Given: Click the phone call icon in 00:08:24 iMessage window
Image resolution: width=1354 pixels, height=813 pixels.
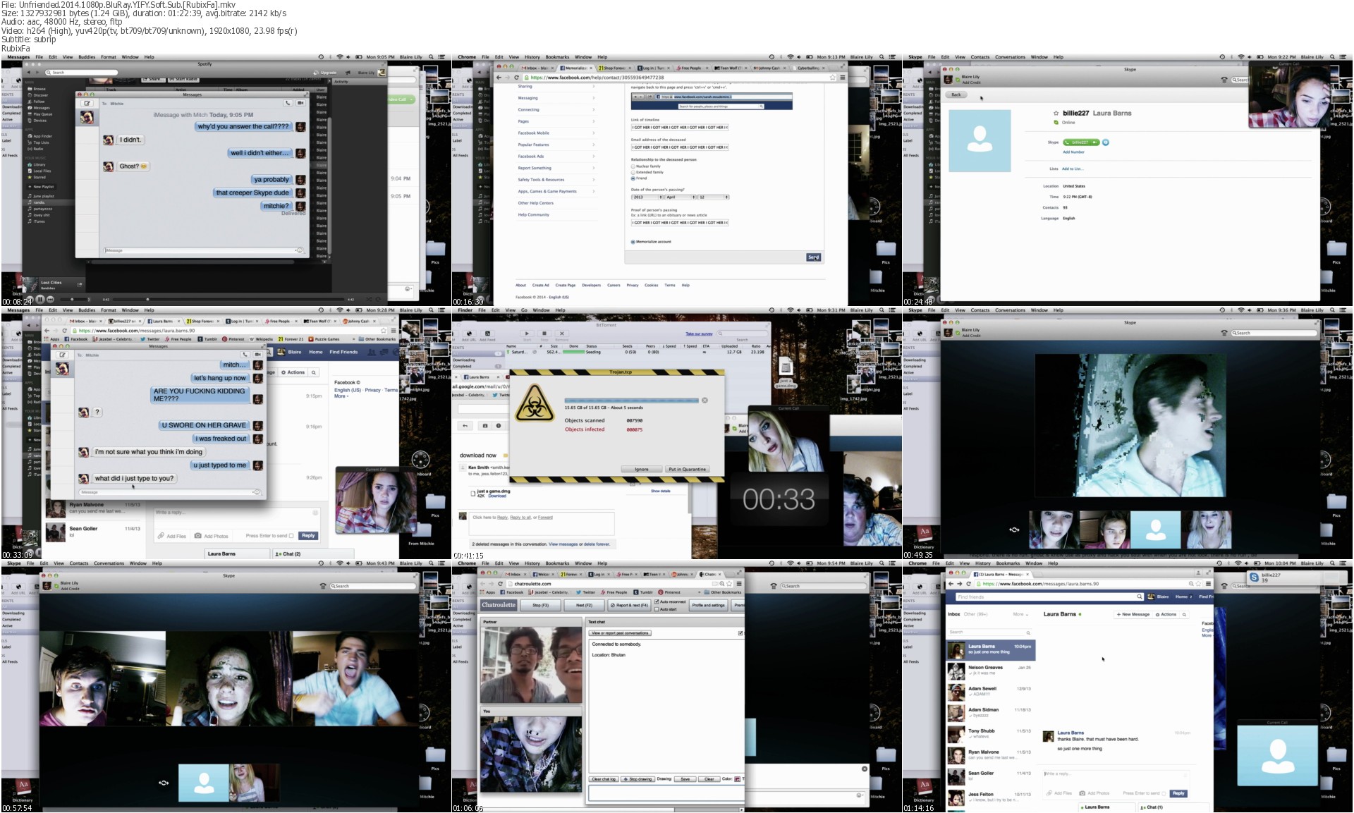Looking at the screenshot, I should [288, 103].
